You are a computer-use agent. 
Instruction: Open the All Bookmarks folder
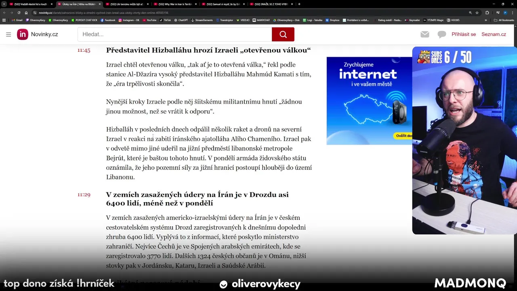tap(504, 20)
